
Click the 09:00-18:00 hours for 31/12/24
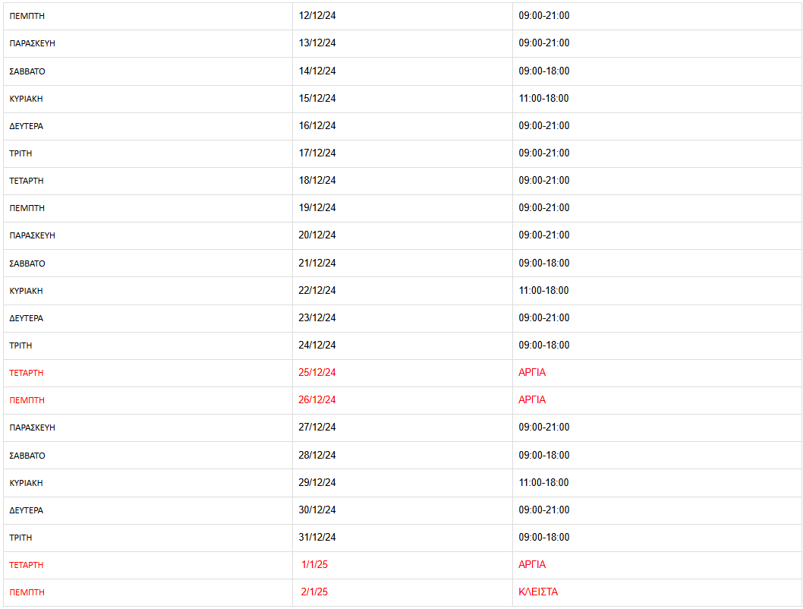tap(543, 538)
